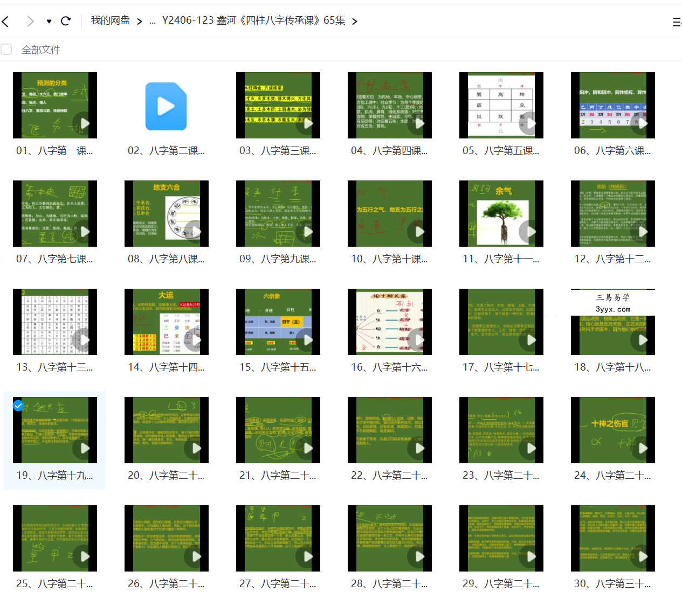
Task: Select file name 24、八字第二十...
Action: [x=612, y=476]
